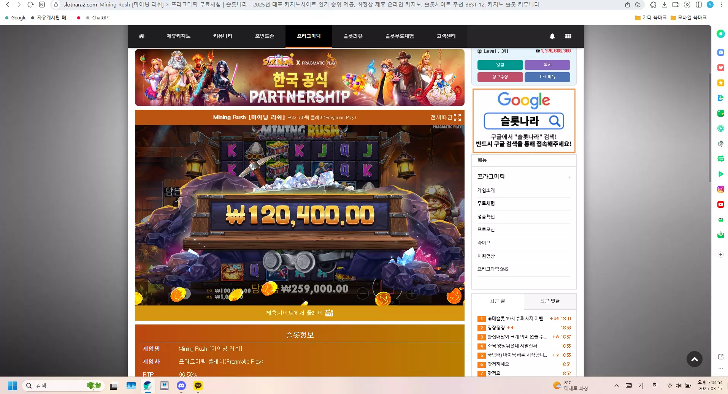Reload the page with the refresh icon
728x394 pixels.
click(x=31, y=5)
